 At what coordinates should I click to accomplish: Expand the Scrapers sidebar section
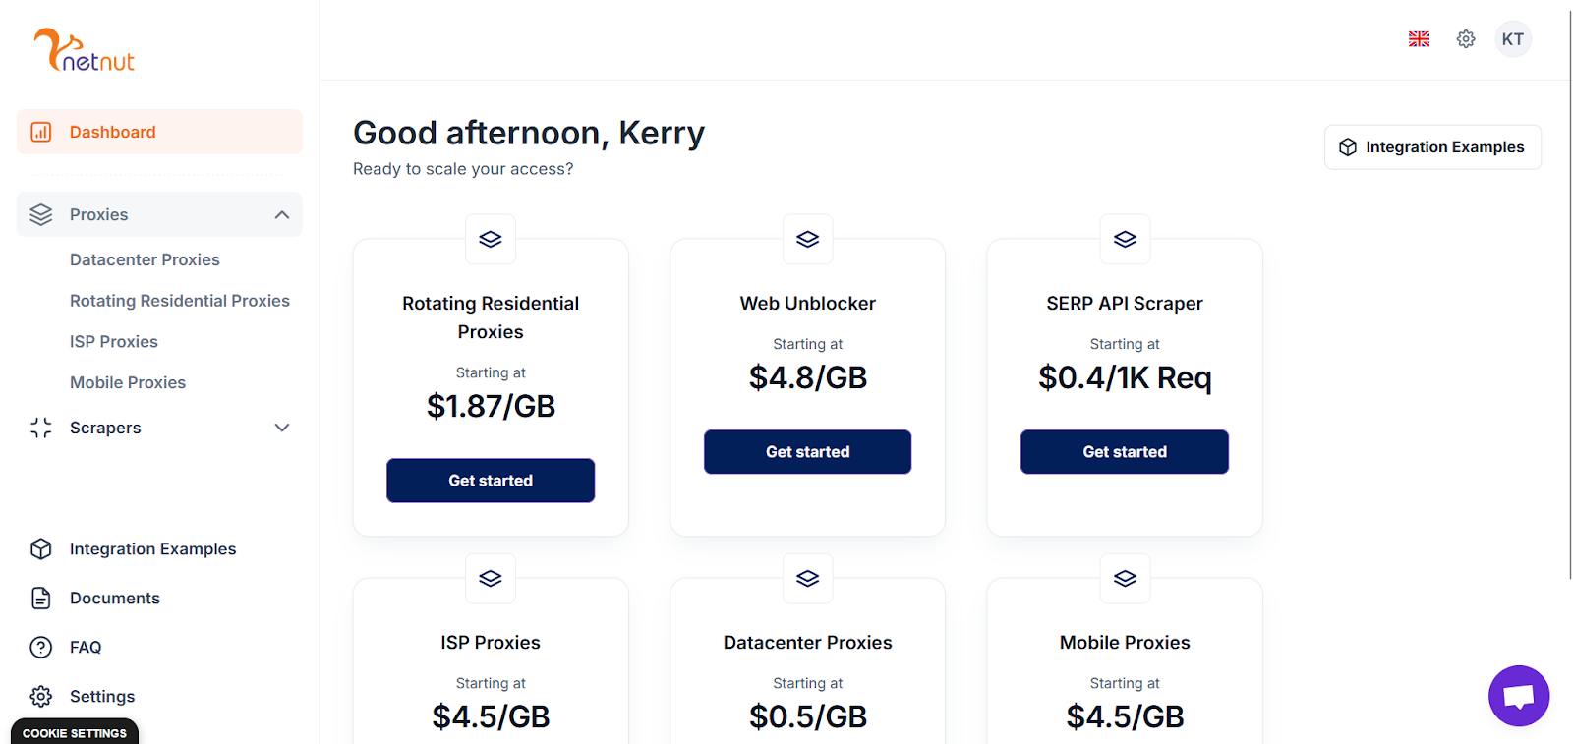coord(282,428)
